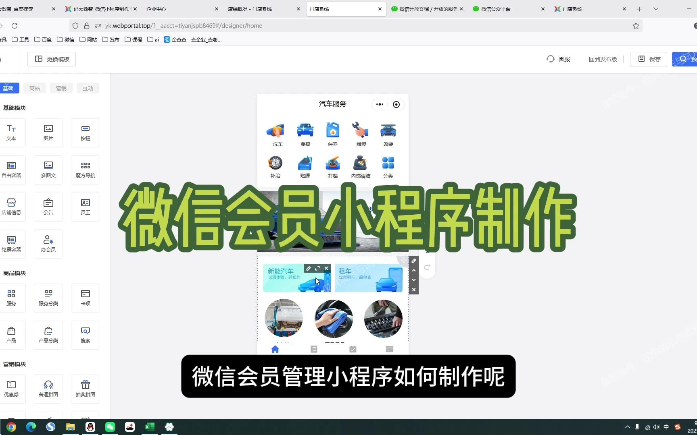Screen dimensions: 697x435
Task: Add the 产品 product module
Action: [x=11, y=335]
